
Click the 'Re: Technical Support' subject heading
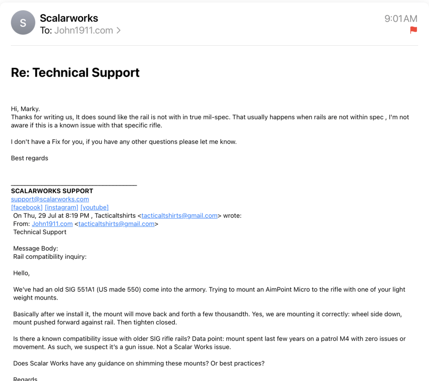pos(75,73)
